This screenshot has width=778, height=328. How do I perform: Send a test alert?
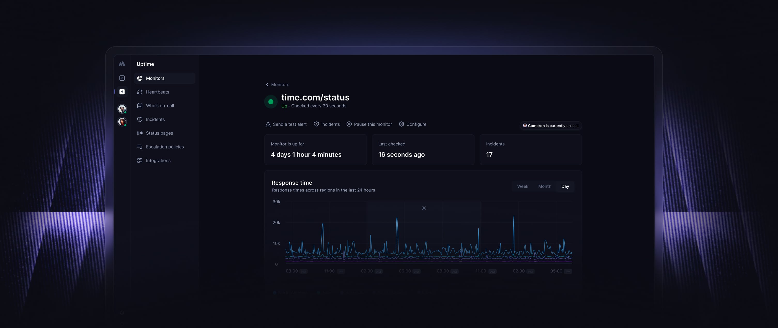[286, 124]
